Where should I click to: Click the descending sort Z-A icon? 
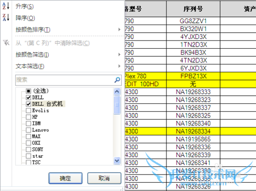(6, 17)
